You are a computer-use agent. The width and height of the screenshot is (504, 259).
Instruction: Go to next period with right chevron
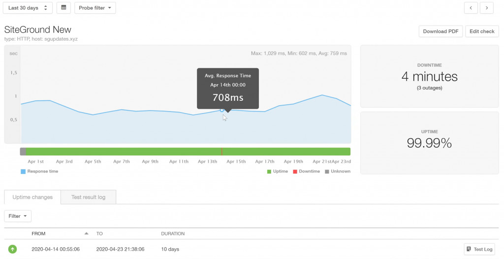[487, 8]
